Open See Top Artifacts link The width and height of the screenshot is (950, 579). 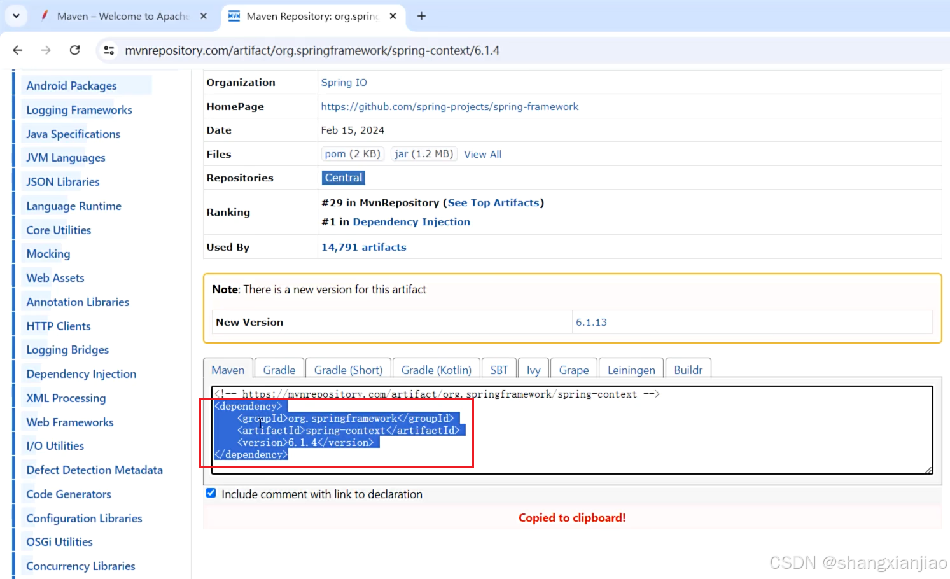(x=494, y=202)
